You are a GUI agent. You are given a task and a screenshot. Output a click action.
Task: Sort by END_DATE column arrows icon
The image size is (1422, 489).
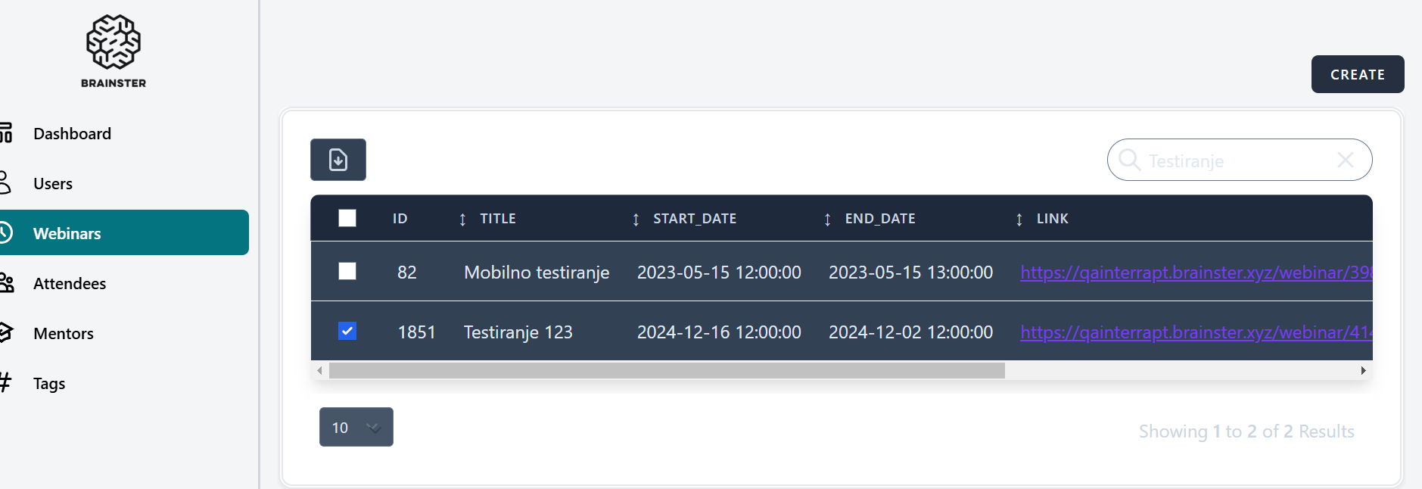click(1019, 220)
